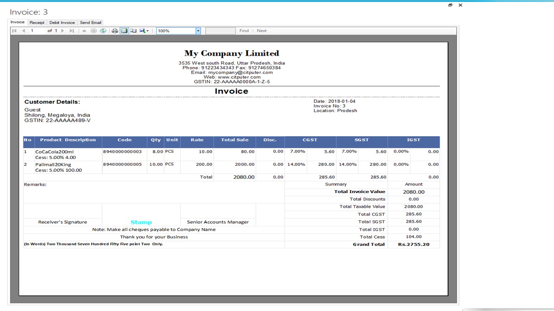Open the zoom percentage dropdown
The image size is (554, 311).
[x=198, y=30]
